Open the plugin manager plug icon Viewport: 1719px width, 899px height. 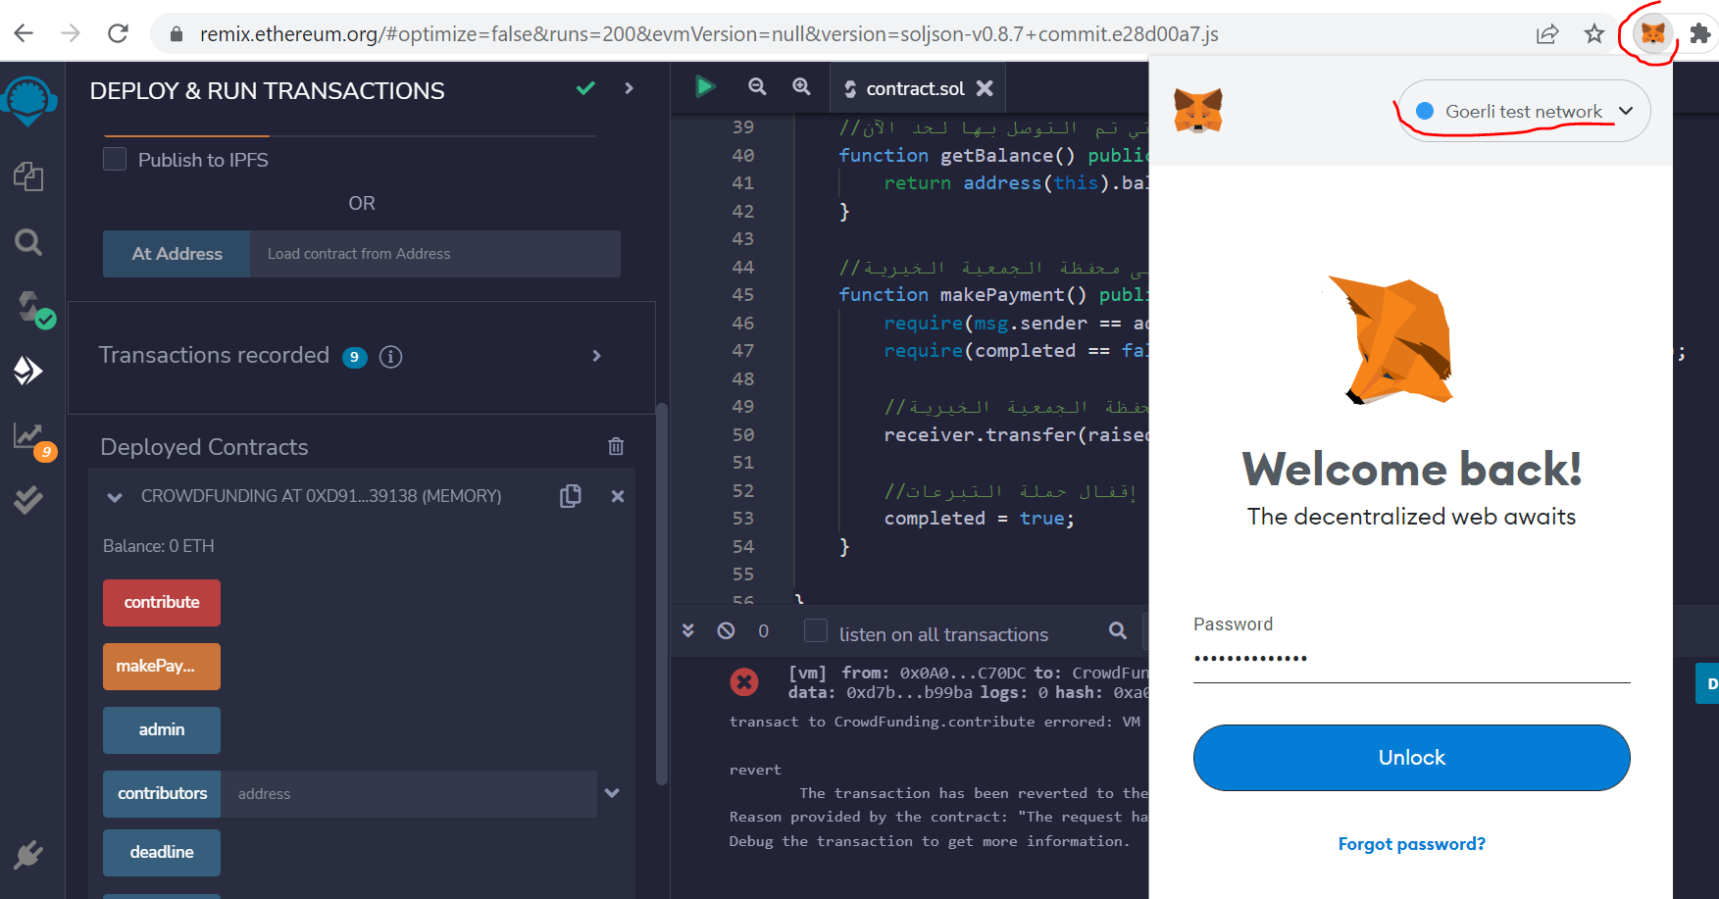(28, 855)
